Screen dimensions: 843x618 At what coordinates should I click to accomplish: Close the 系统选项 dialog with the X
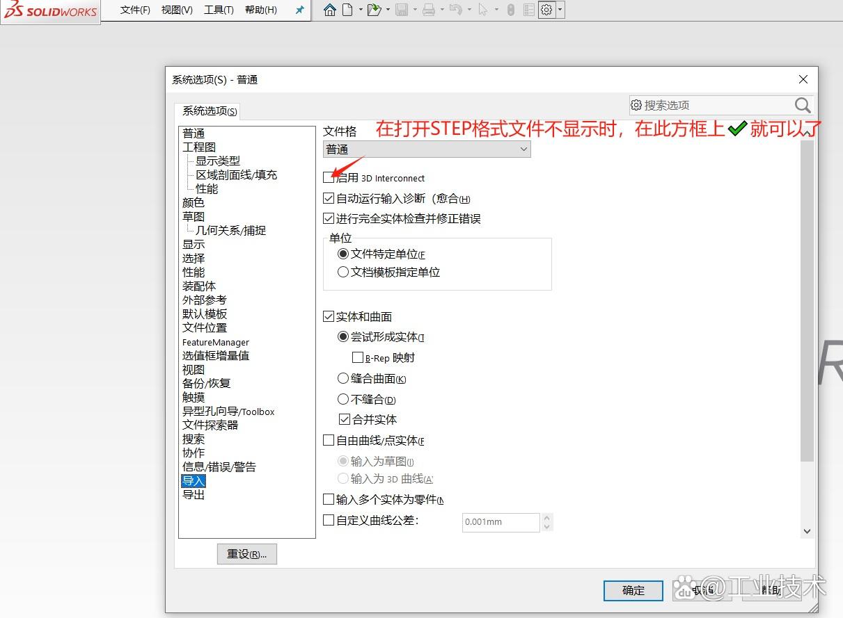pos(803,79)
